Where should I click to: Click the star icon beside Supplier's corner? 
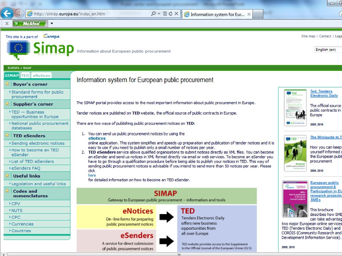point(7,104)
